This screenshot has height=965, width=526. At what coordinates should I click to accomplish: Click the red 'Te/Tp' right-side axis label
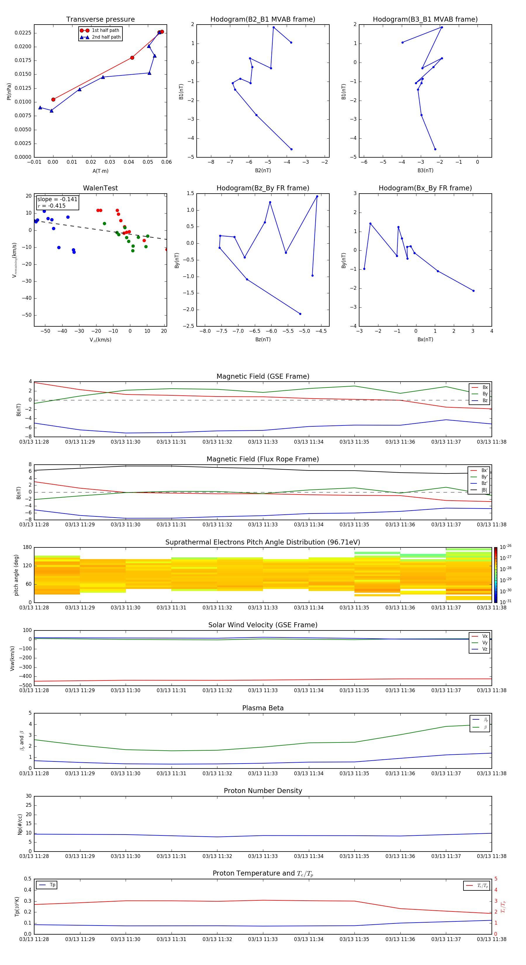click(503, 907)
